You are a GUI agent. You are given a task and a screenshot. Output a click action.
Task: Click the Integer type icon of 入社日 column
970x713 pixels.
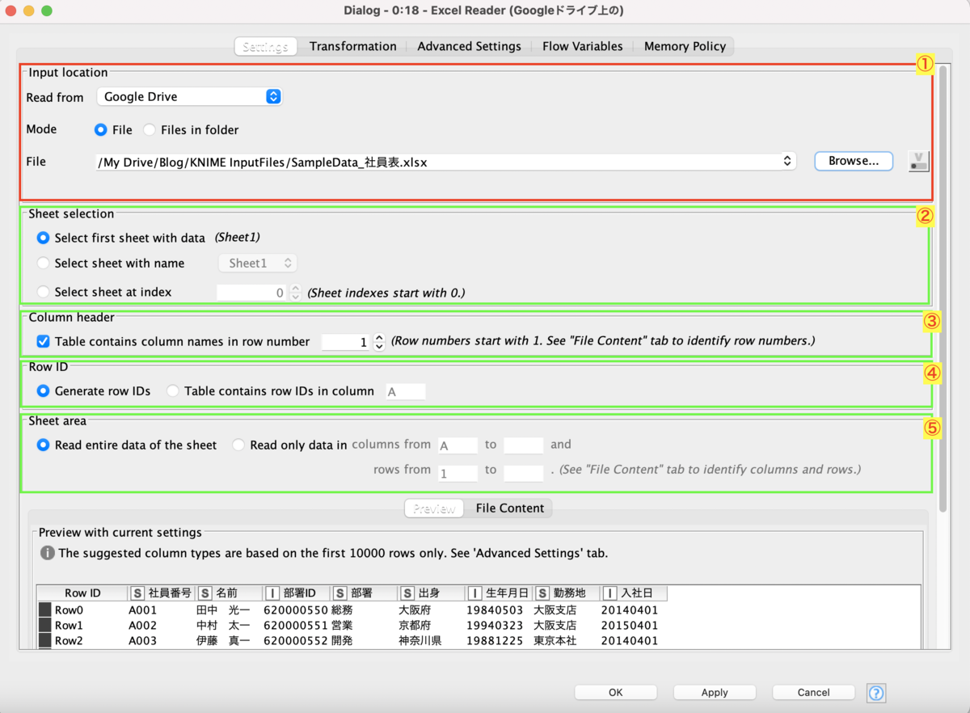pos(610,593)
